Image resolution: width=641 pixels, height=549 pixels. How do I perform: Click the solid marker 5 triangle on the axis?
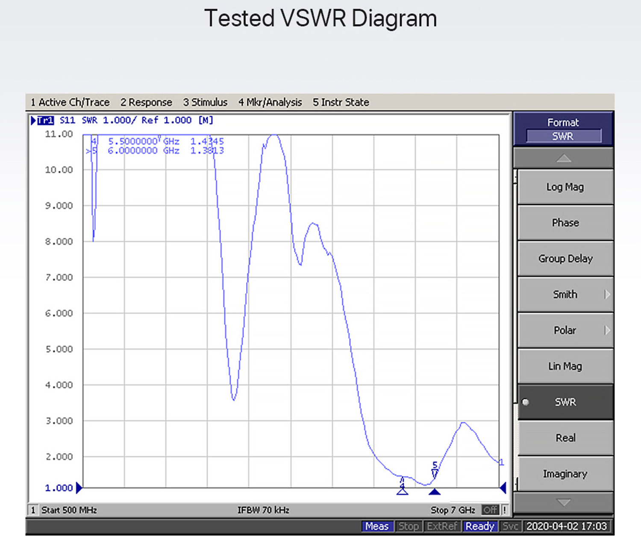click(x=435, y=492)
